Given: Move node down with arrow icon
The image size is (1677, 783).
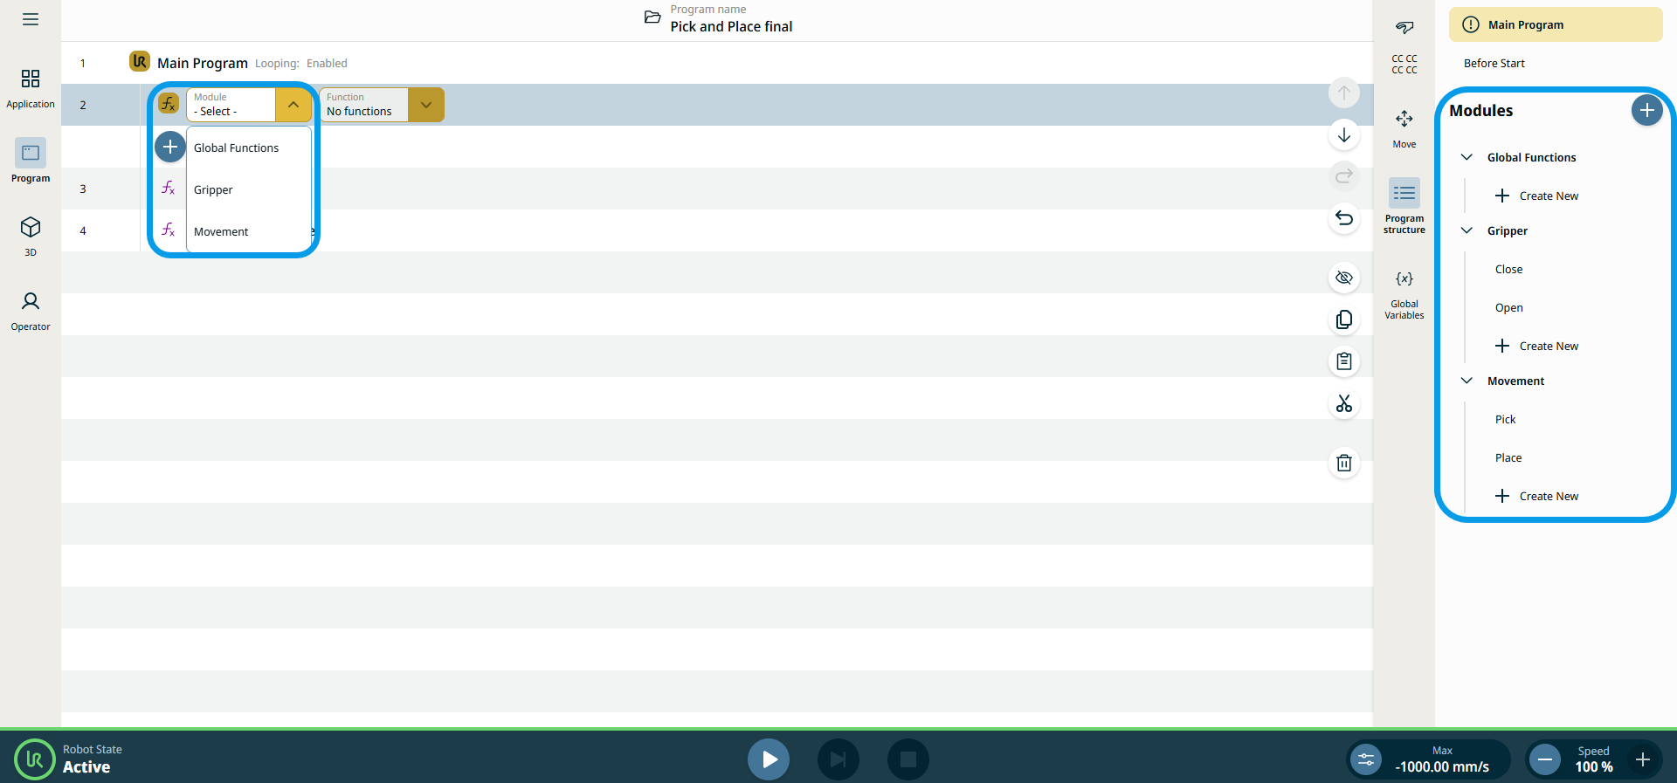Looking at the screenshot, I should click(x=1344, y=135).
